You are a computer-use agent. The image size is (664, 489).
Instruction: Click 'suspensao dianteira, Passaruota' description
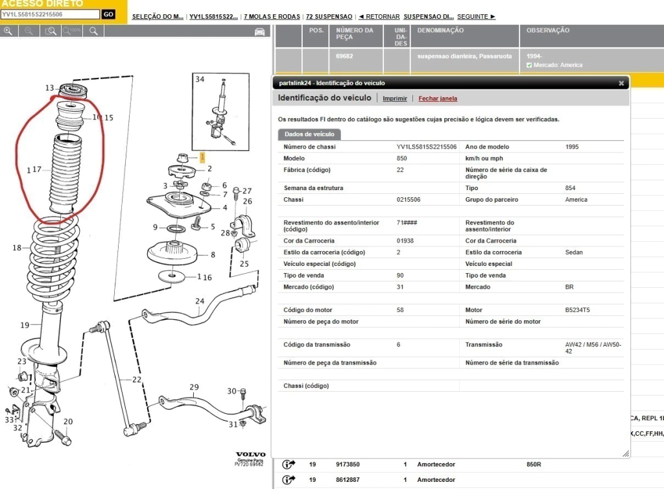click(464, 56)
